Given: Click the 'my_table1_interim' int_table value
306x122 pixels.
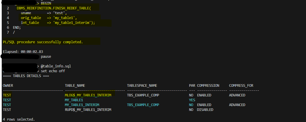Looking at the screenshot, I should (74, 22).
